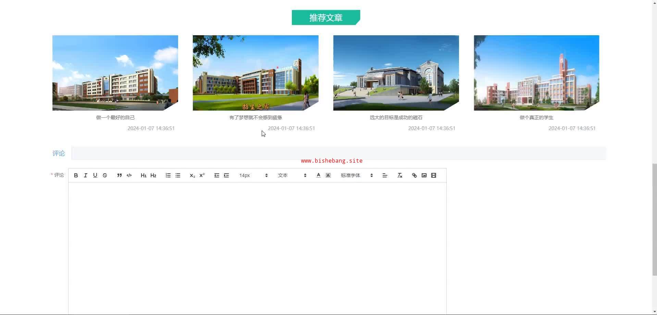Screen dimensions: 657x315
Task: Toggle strikethrough formatting in comment editor
Action: [x=105, y=175]
